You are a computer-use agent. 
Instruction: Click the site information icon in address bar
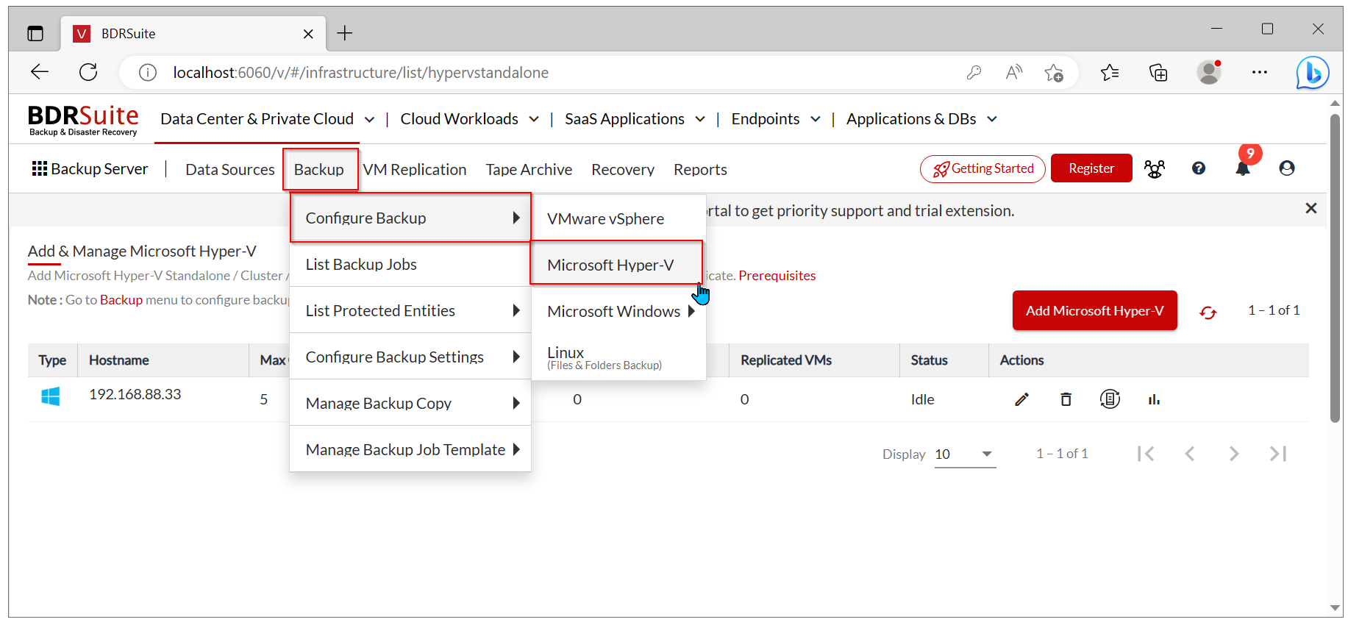tap(148, 73)
